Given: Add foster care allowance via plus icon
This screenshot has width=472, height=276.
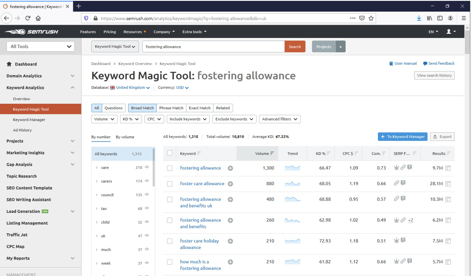Looking at the screenshot, I should [230, 184].
